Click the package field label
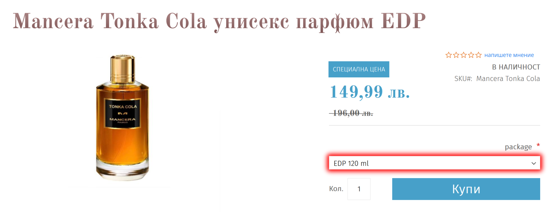Screen dimensions: 552x212 [518, 147]
